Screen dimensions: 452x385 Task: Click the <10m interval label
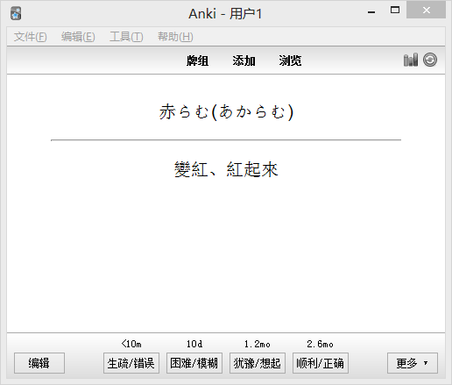(x=131, y=344)
